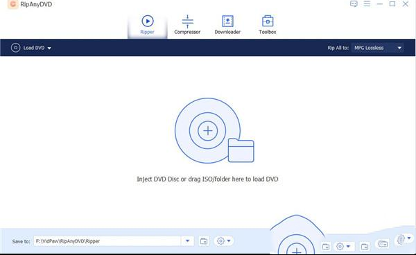416x255 pixels.
Task: Open output folder icon right of Save to path
Action: point(204,241)
